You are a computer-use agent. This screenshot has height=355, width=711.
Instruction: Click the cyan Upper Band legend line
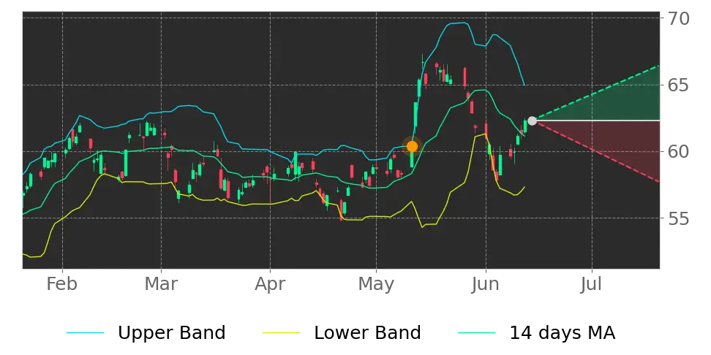[x=86, y=333]
